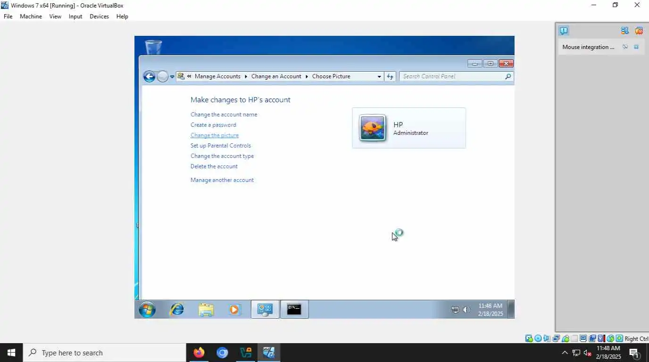Open the VirtualBox View menu

(x=55, y=16)
